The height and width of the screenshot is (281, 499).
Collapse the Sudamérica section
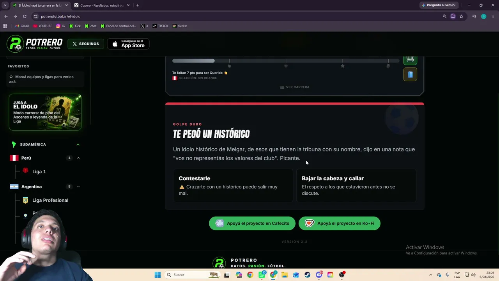(78, 144)
